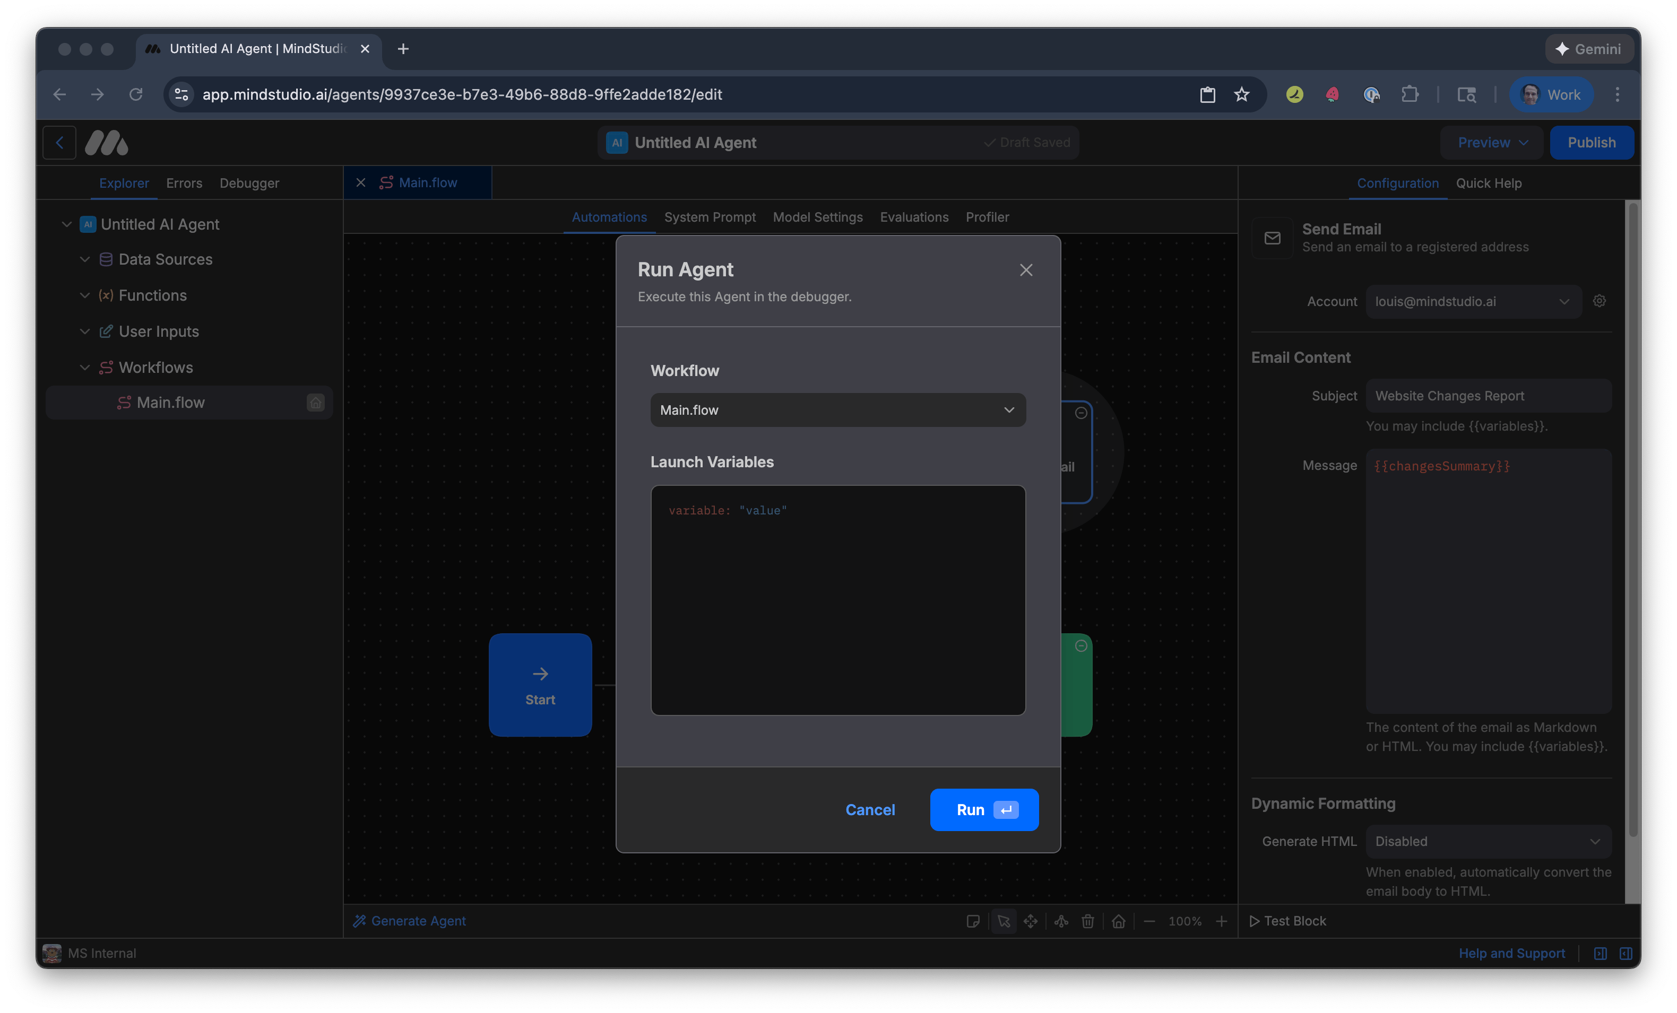
Task: Open the Generate HTML dropdown set to Disabled
Action: [x=1488, y=841]
